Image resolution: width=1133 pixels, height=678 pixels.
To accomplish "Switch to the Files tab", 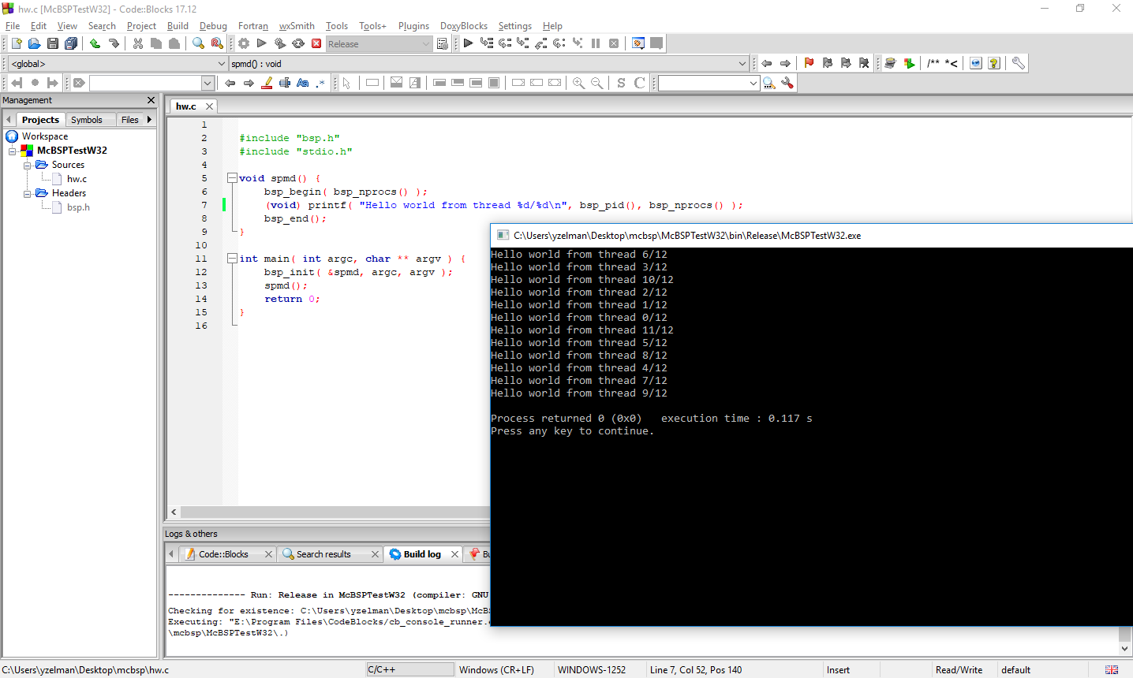I will (x=130, y=120).
